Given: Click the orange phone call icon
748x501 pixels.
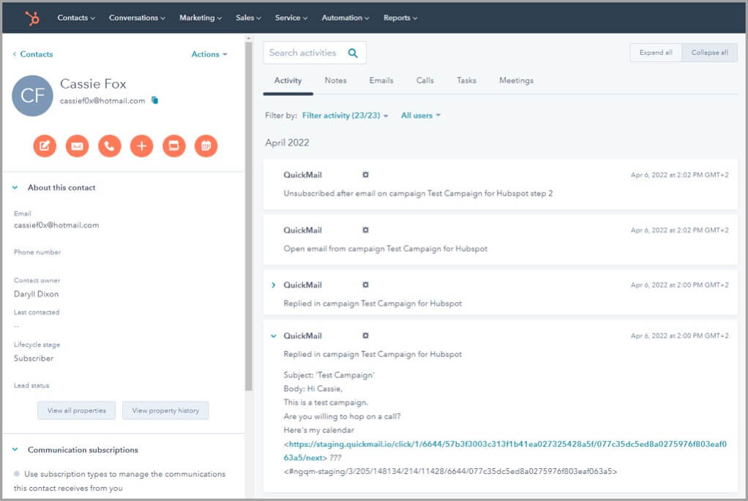Looking at the screenshot, I should (109, 146).
